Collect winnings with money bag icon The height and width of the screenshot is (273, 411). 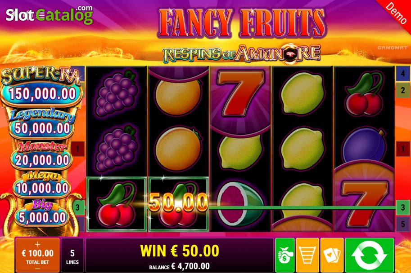tap(285, 255)
